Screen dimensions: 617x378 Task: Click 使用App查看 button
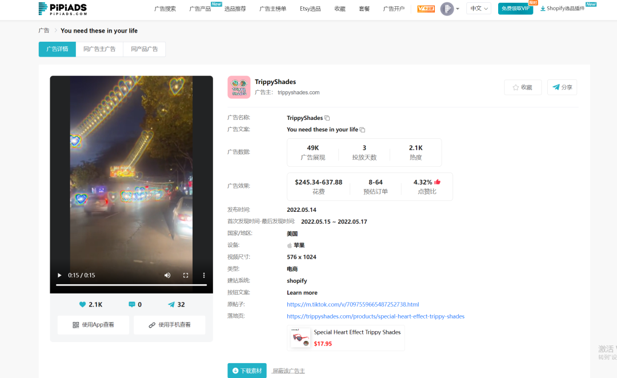pyautogui.click(x=93, y=325)
